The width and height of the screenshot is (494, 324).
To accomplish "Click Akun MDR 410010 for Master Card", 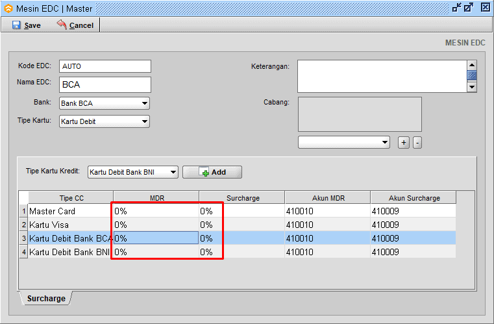I will pos(328,211).
